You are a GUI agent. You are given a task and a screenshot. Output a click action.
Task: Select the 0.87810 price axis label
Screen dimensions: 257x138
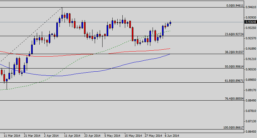[250, 111]
